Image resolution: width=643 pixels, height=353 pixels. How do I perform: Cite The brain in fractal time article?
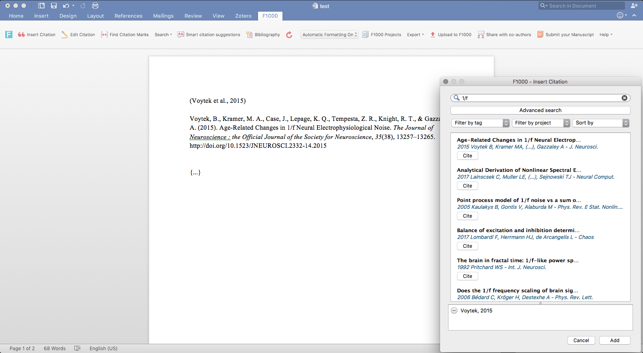(467, 276)
